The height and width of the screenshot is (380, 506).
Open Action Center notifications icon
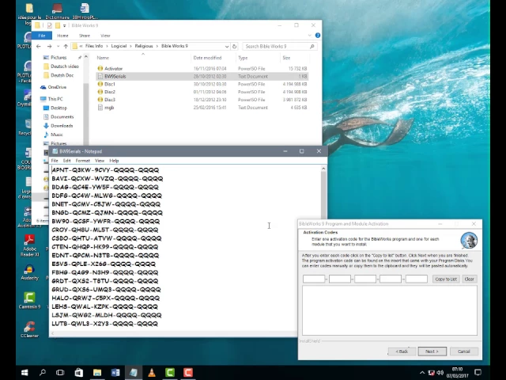click(478, 373)
